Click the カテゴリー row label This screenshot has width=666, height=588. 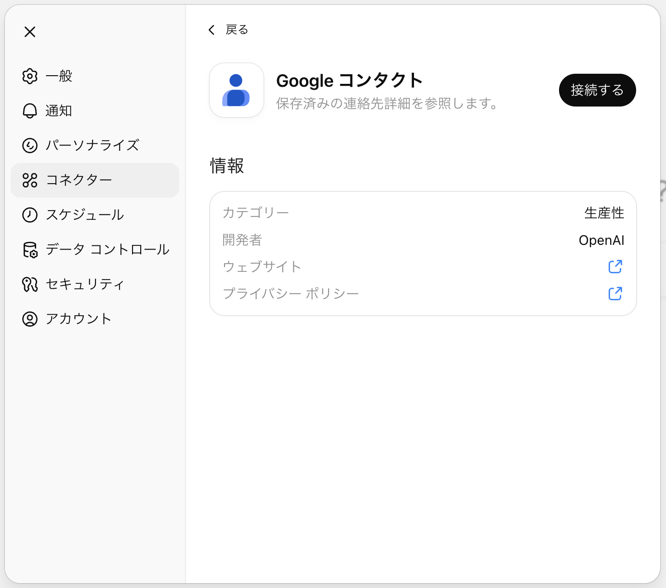point(255,213)
